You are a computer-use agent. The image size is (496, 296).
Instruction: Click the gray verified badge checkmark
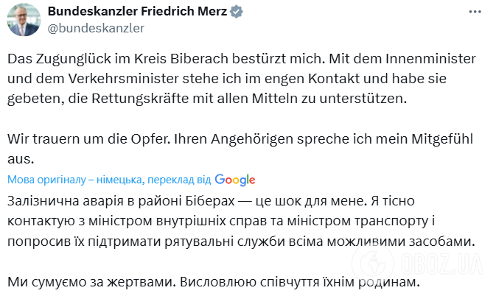238,12
